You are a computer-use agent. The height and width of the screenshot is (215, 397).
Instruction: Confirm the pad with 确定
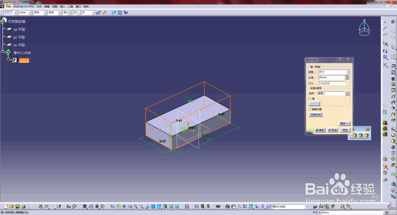click(320, 130)
